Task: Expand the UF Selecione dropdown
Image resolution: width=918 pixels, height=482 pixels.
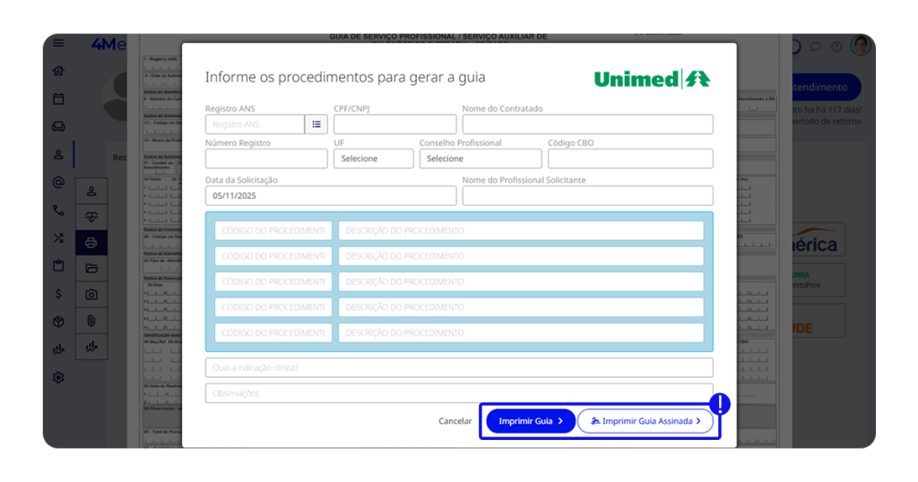Action: tap(373, 159)
